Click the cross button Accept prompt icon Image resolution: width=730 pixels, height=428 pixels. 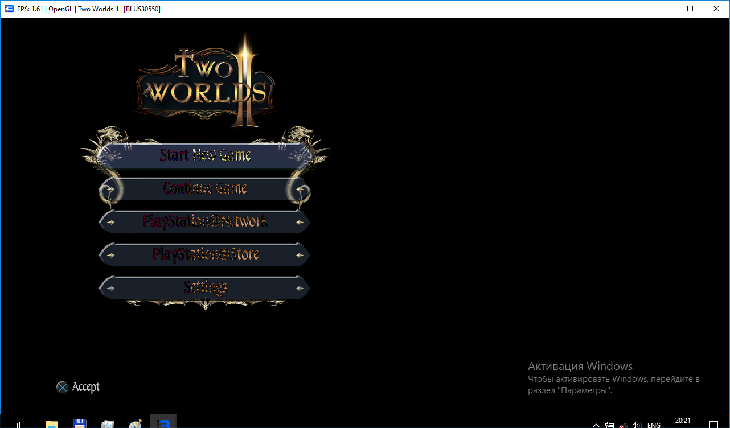pos(63,387)
